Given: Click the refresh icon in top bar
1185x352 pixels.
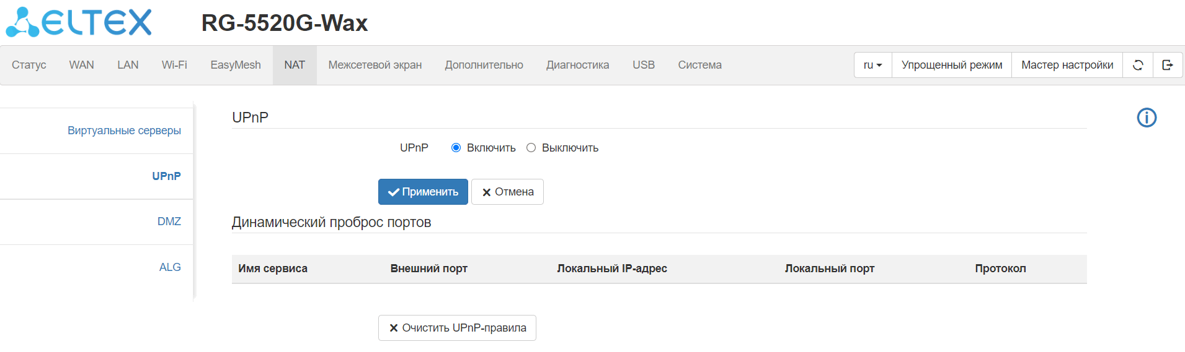Looking at the screenshot, I should 1138,65.
